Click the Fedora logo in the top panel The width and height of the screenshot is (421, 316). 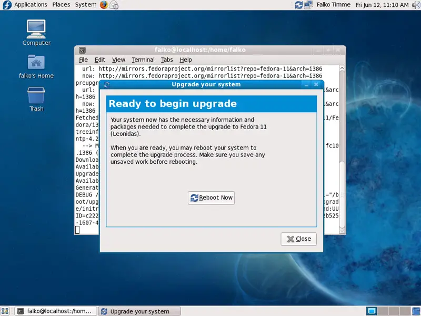pos(7,5)
